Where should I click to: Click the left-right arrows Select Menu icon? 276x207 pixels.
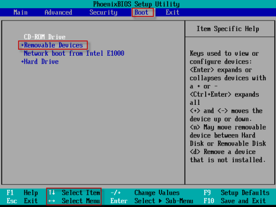coord(52,201)
